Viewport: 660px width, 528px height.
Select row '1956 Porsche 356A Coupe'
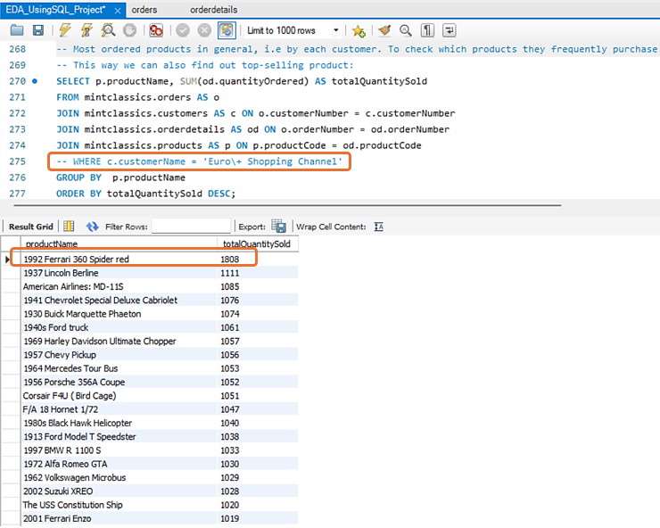[160, 383]
